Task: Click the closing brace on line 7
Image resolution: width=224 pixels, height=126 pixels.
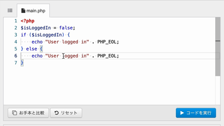Action: [22, 63]
